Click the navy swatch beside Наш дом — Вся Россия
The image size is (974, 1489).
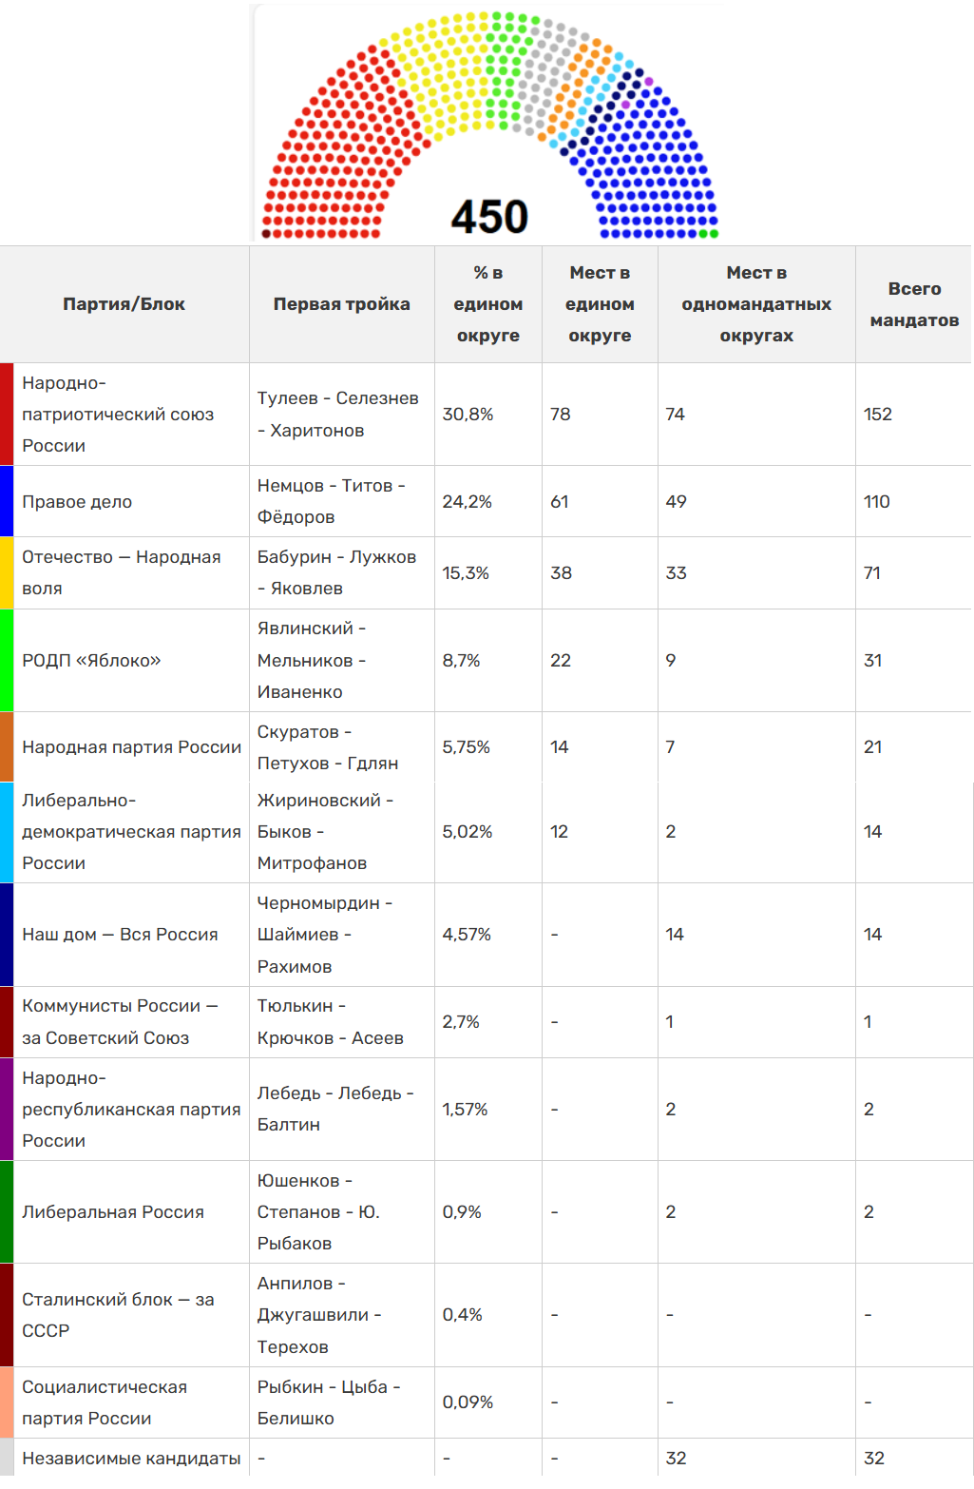pyautogui.click(x=7, y=935)
